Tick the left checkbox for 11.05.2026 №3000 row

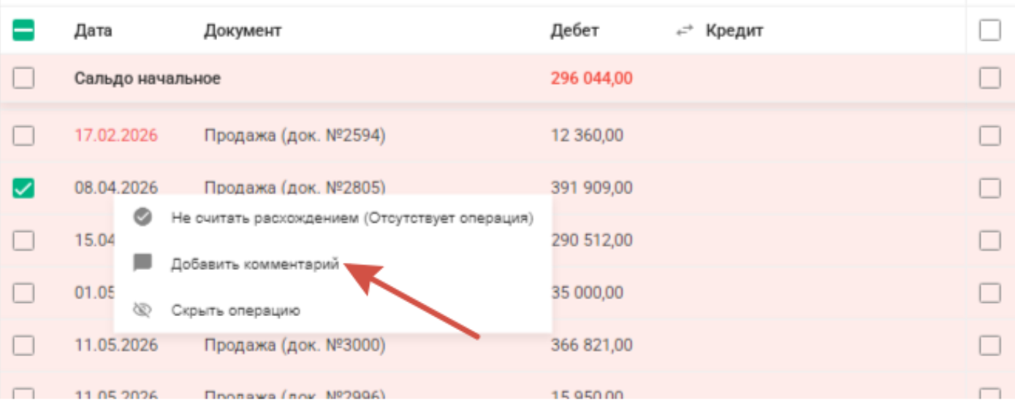pyautogui.click(x=23, y=345)
